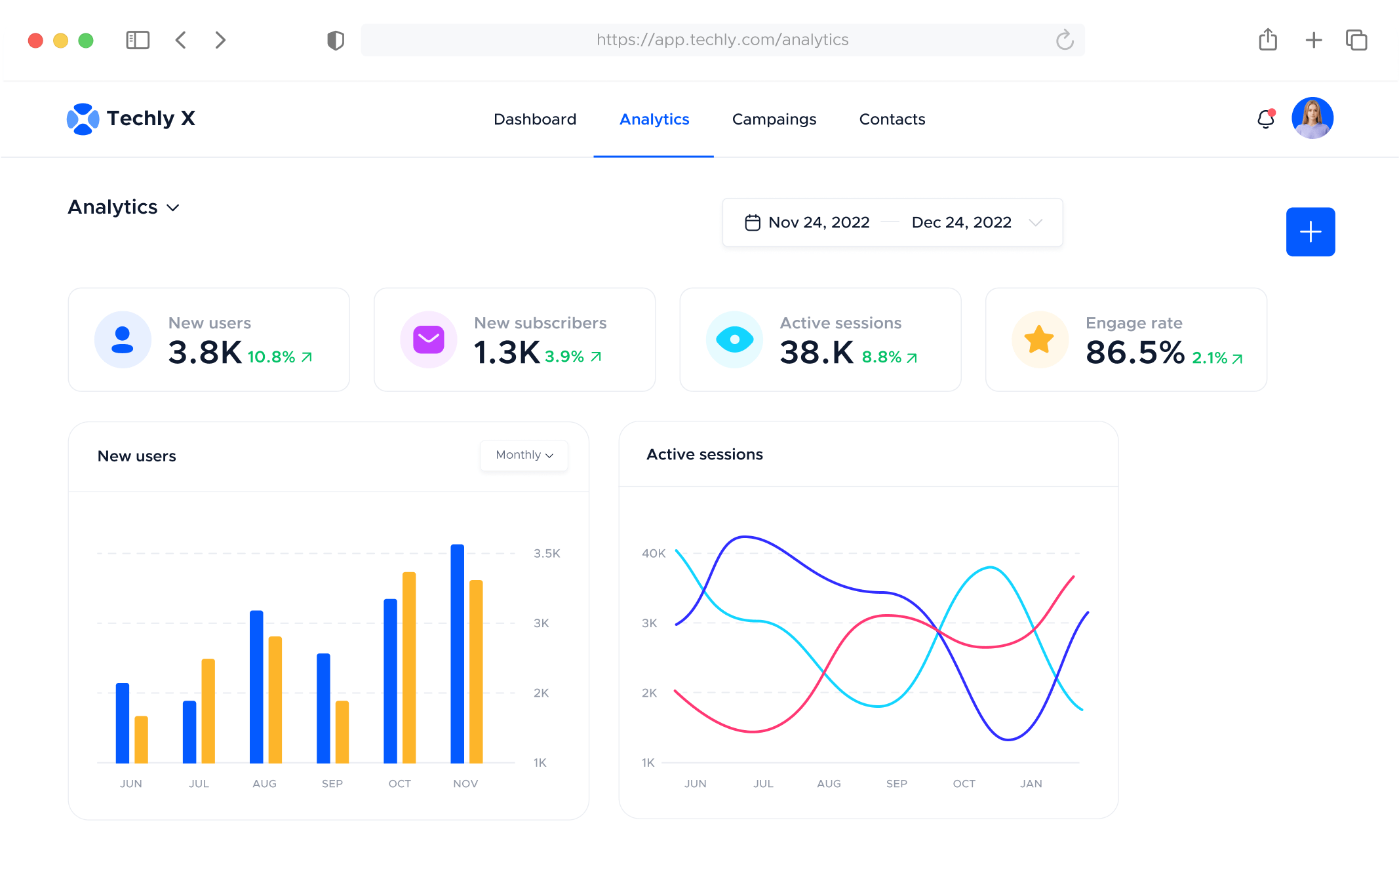Click the browser reload icon
The height and width of the screenshot is (873, 1399).
[x=1065, y=40]
